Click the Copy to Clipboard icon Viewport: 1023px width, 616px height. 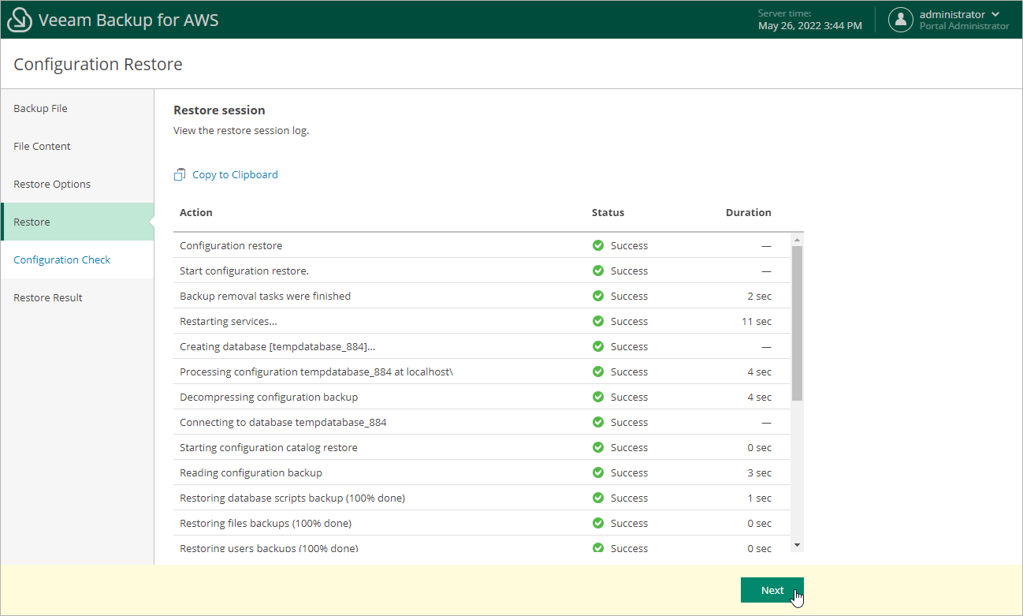point(180,174)
